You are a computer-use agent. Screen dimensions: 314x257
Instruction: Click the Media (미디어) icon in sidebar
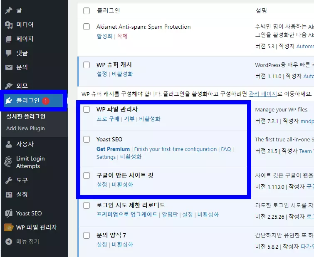[9, 25]
